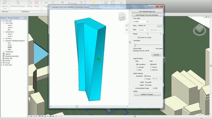Click Load Settings From Last Calculation
Screen dimensions: 212x119
click(147, 15)
